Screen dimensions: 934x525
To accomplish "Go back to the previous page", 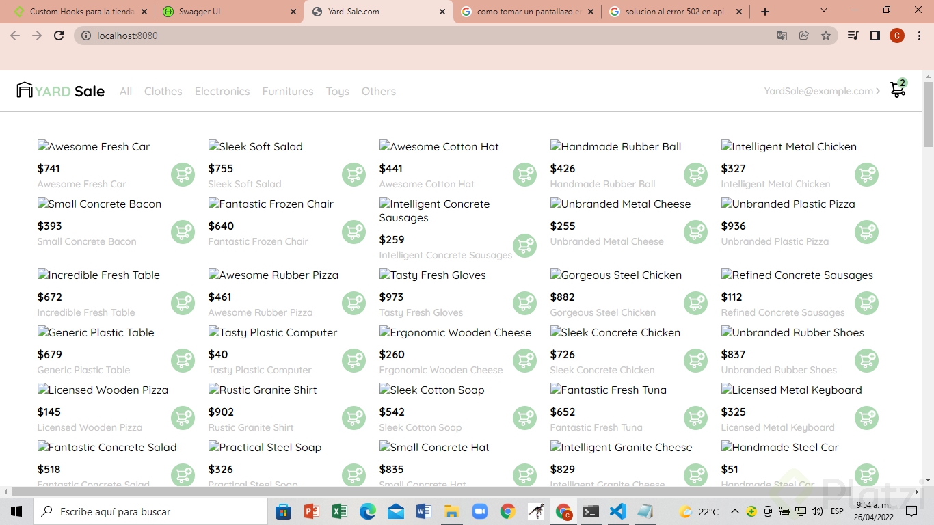I will [x=15, y=36].
